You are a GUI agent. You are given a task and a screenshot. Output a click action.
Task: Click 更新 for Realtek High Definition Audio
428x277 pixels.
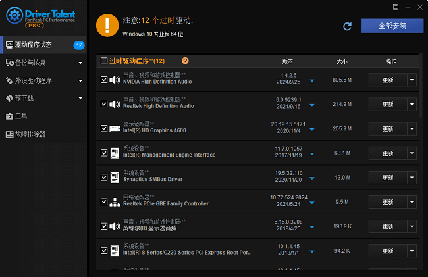388,104
